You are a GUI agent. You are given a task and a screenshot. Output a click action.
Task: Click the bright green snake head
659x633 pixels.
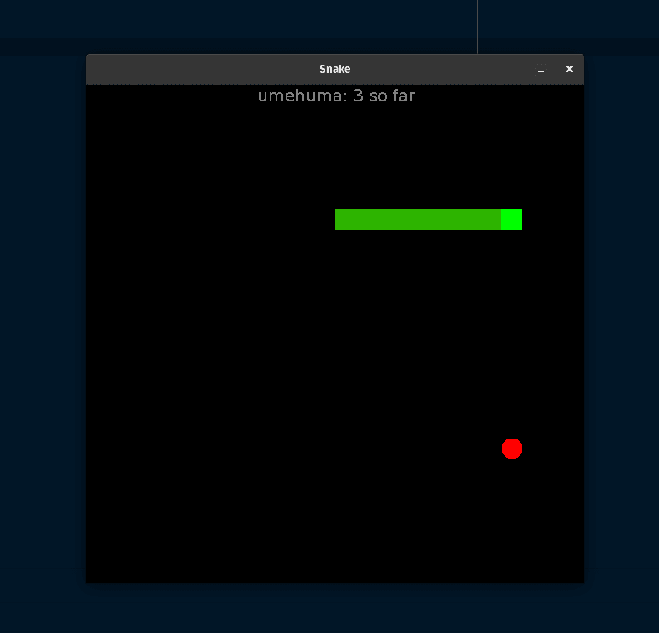point(512,219)
